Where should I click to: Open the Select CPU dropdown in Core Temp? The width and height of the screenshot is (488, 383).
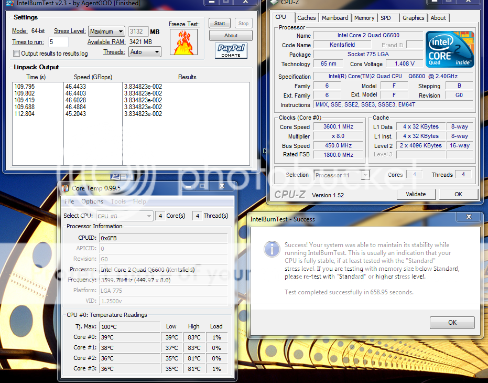click(x=124, y=216)
